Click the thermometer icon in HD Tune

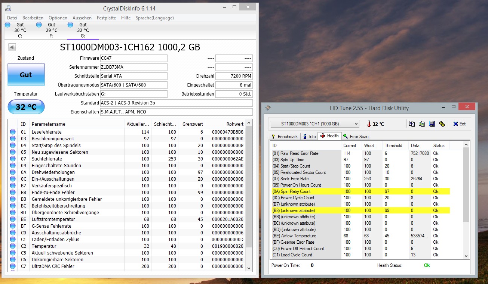click(x=368, y=124)
